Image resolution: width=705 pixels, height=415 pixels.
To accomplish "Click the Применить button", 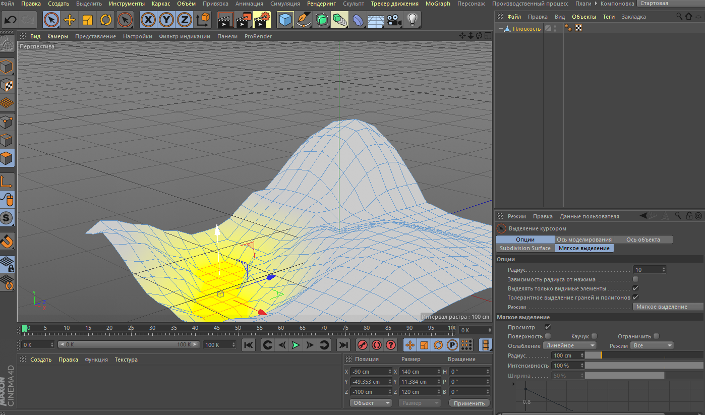I will click(x=469, y=403).
